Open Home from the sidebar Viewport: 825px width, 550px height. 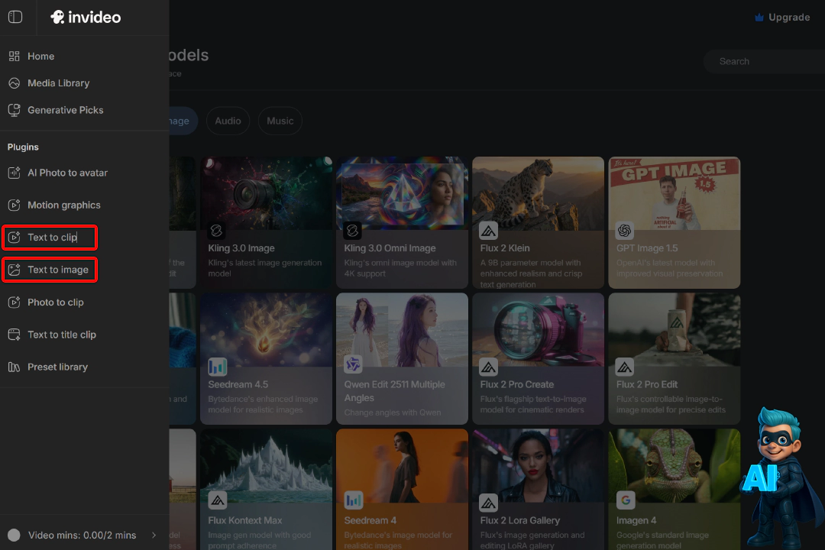point(40,57)
